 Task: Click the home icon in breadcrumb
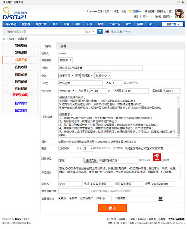click(x=4, y=39)
